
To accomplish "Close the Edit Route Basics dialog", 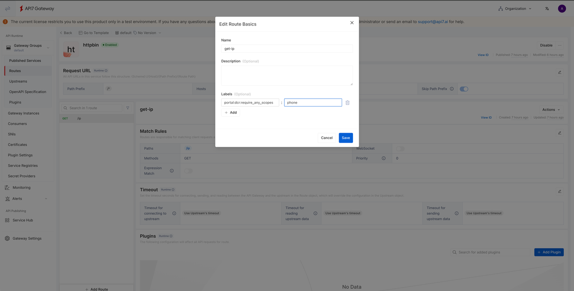I will coord(352,23).
